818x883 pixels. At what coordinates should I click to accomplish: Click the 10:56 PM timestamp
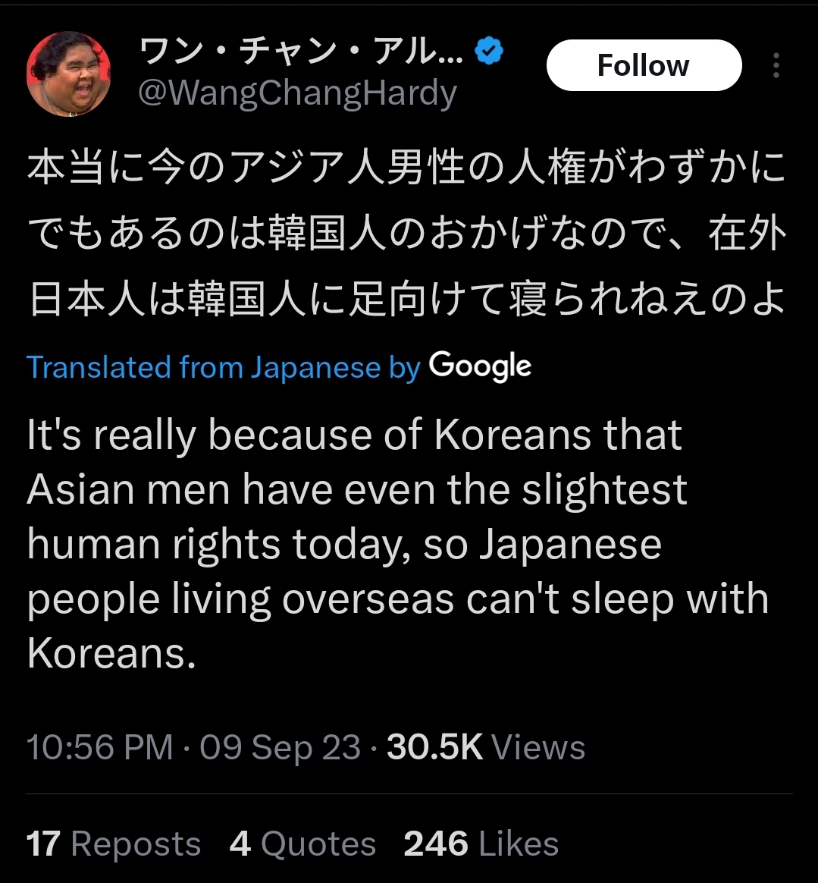tap(99, 747)
